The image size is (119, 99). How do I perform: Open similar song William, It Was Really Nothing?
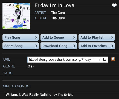click(28, 95)
